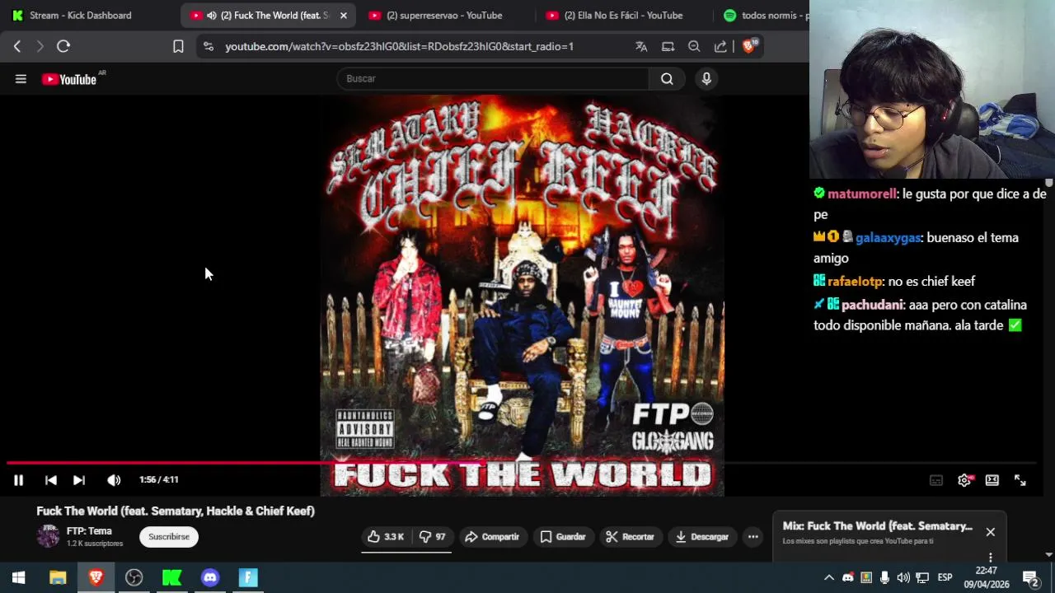The image size is (1055, 593).
Task: Bookmark this page in Brave
Action: pyautogui.click(x=178, y=47)
